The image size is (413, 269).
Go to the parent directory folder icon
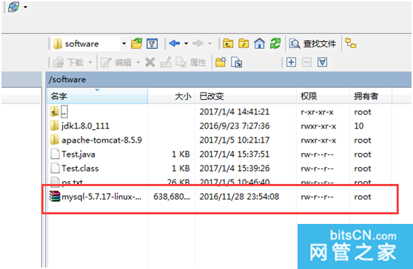point(228,44)
